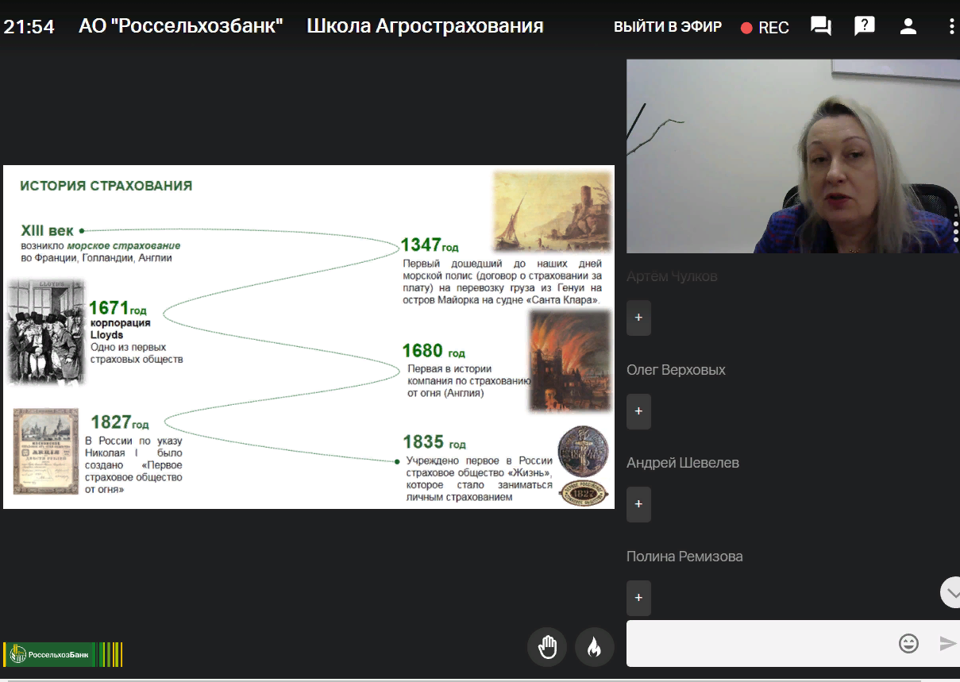Send a fire reaction
Image resolution: width=960 pixels, height=682 pixels.
point(594,647)
